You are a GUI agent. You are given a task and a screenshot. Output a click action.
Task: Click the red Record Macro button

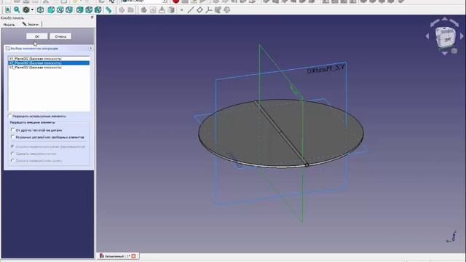(175, 1)
